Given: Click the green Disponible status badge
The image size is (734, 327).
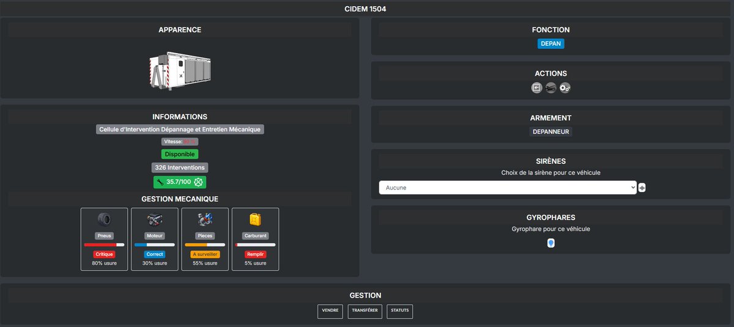Looking at the screenshot, I should click(x=180, y=155).
